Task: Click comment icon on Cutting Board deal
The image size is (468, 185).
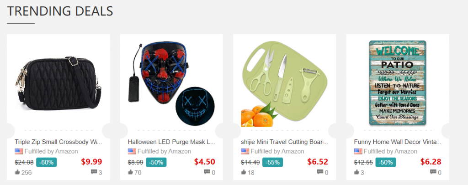Action: (320, 172)
